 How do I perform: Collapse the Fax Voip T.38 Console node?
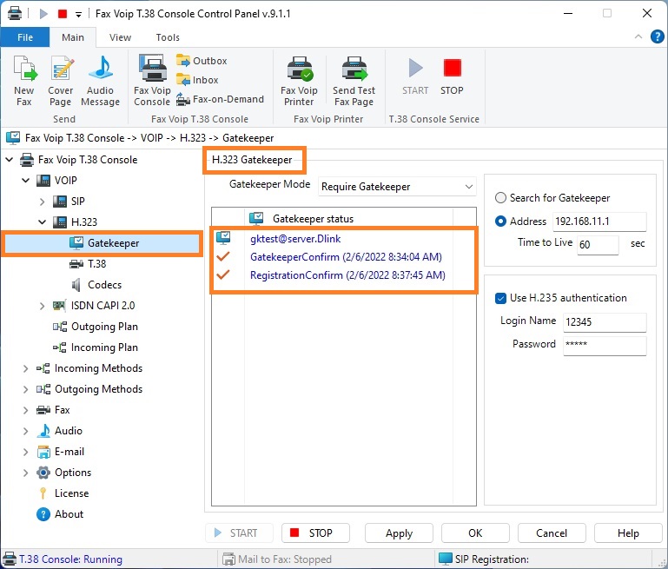pyautogui.click(x=10, y=160)
